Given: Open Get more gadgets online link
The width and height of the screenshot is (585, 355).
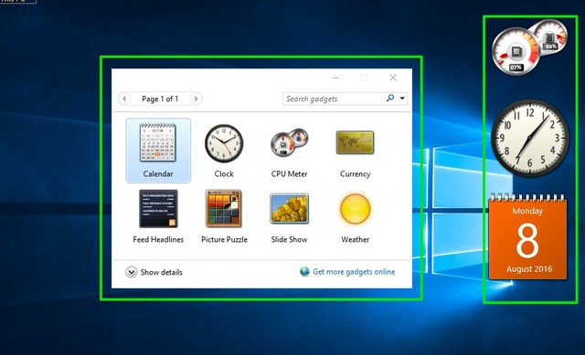Looking at the screenshot, I should [354, 272].
